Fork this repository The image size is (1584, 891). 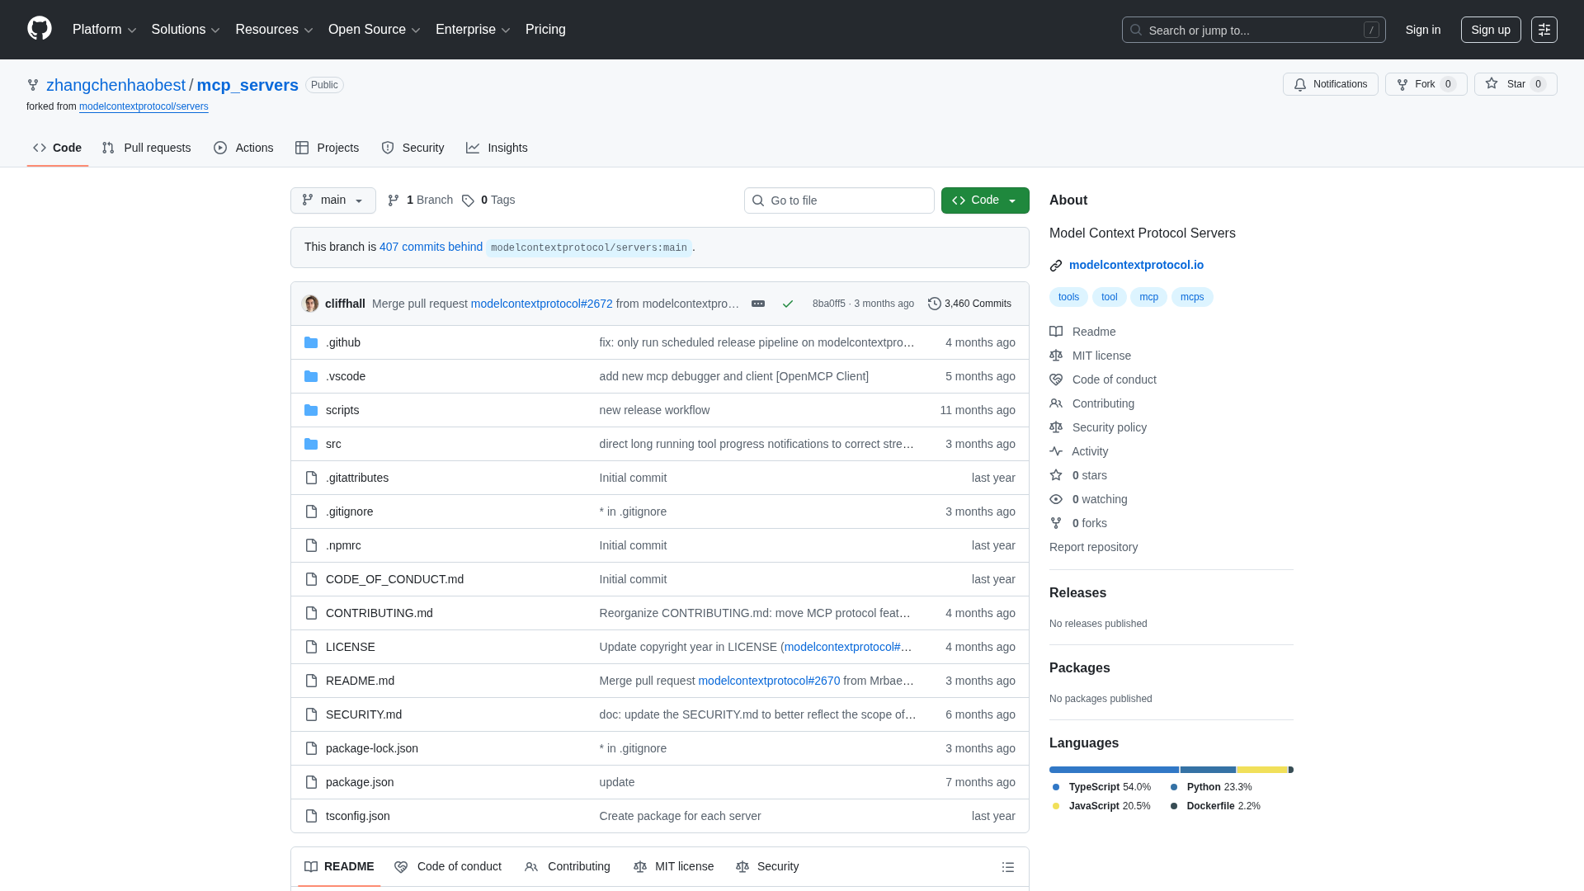pos(1416,84)
